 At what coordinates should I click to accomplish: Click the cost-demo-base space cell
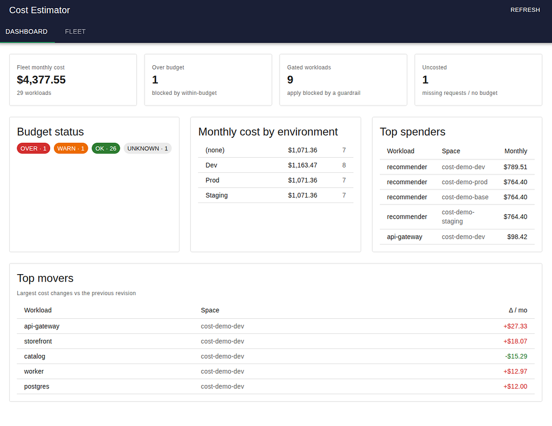coord(465,197)
